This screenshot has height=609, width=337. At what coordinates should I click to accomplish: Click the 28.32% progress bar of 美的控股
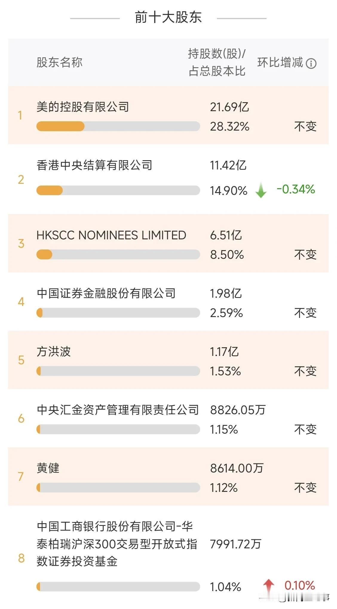118,126
